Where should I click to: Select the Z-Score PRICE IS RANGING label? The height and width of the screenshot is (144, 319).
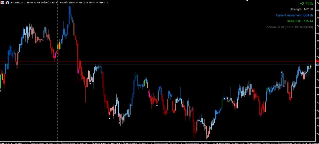[289, 27]
